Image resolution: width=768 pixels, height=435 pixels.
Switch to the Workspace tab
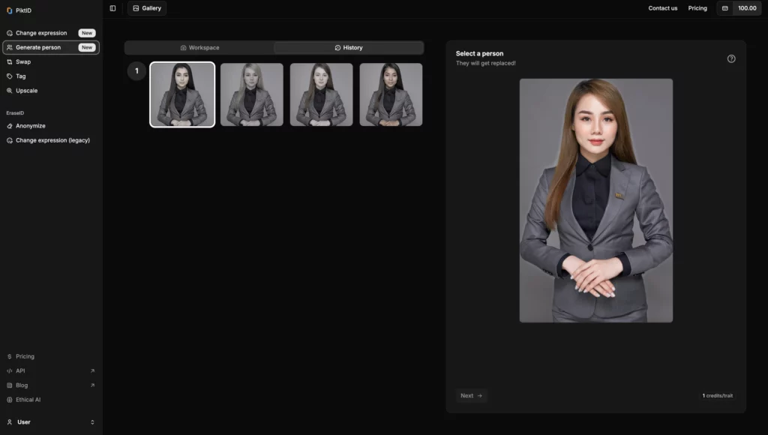[x=201, y=46]
